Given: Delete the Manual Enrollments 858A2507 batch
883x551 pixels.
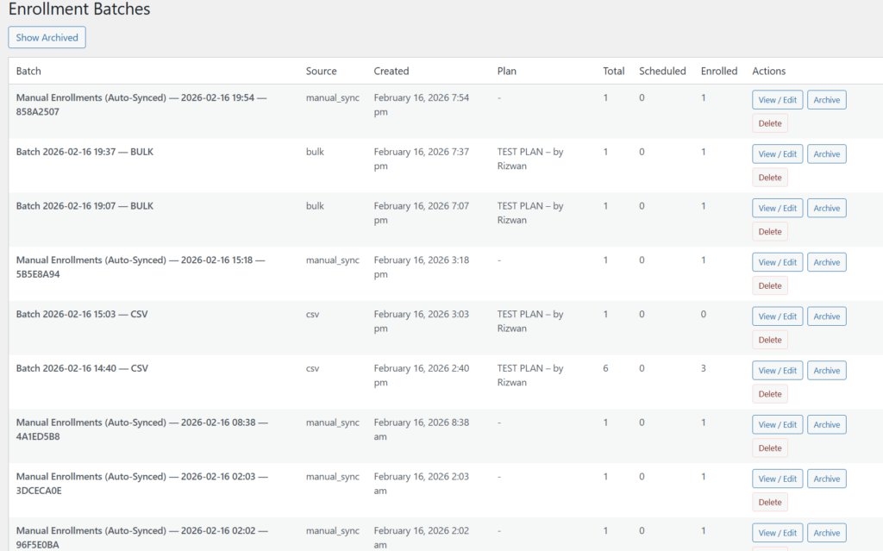Looking at the screenshot, I should tap(769, 123).
